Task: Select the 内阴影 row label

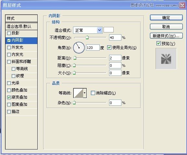Action: pos(17,40)
